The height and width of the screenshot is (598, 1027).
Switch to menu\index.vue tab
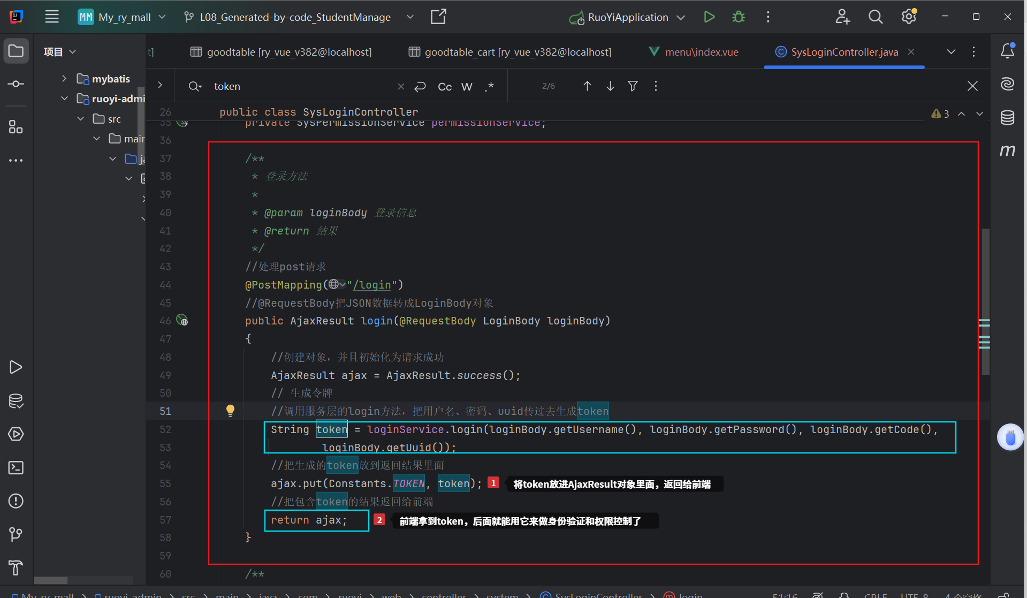pos(694,52)
